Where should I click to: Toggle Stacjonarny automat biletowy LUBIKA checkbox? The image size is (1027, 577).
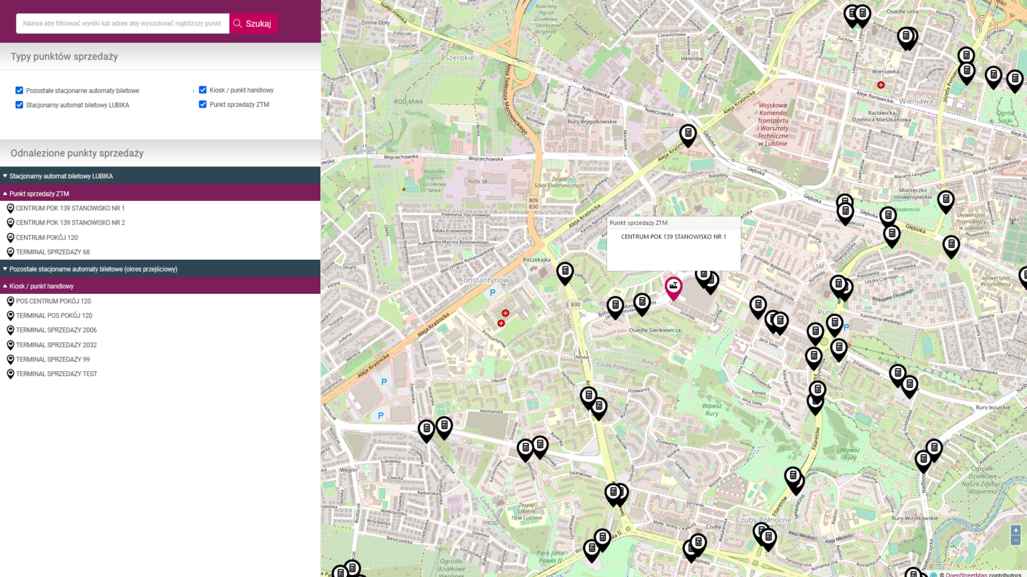(x=19, y=105)
